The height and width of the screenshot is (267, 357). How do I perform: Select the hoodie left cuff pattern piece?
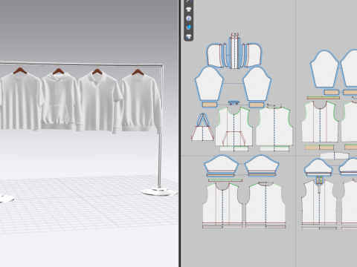[x=210, y=105]
